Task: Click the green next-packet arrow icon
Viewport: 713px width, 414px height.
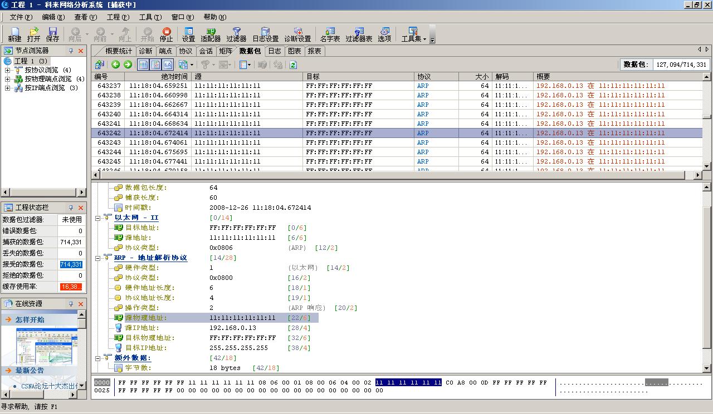Action: click(x=128, y=65)
